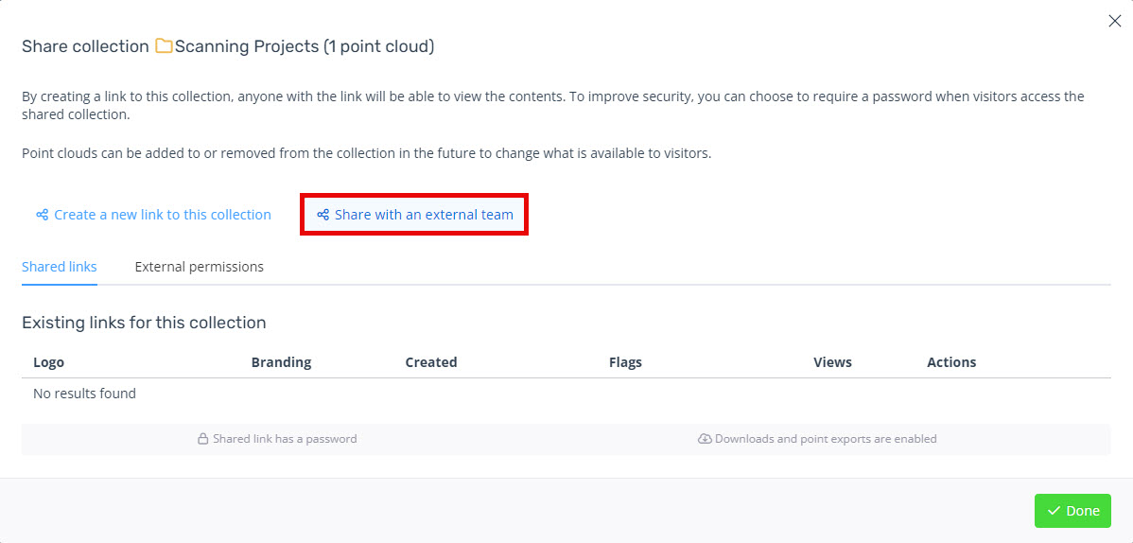Click the Created column header

click(x=431, y=362)
